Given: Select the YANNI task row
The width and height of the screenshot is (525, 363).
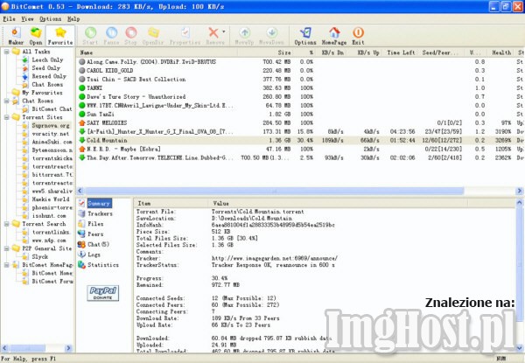Looking at the screenshot, I should (x=301, y=88).
